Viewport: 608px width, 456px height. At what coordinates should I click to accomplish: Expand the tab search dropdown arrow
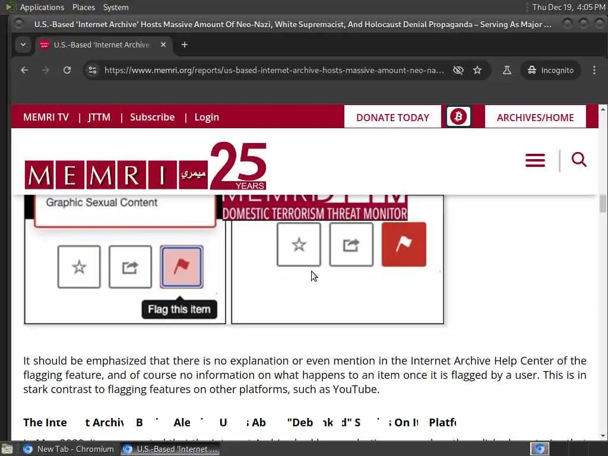23,45
